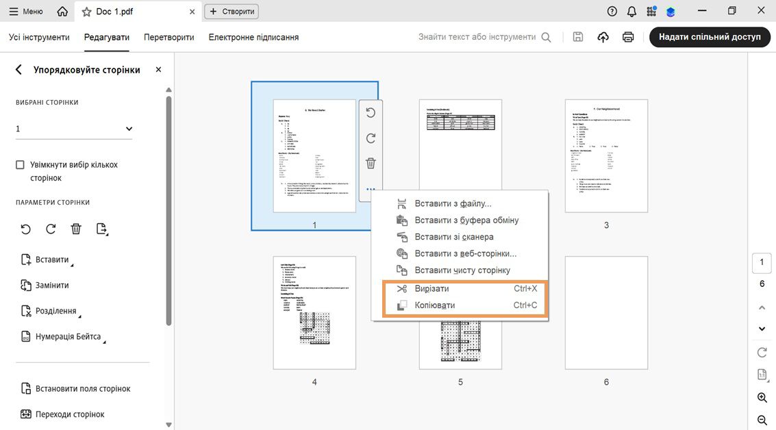Expand Нумерація Бейтса option

[x=63, y=337]
